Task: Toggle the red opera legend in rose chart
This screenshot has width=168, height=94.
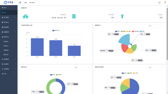Action: (x=135, y=31)
